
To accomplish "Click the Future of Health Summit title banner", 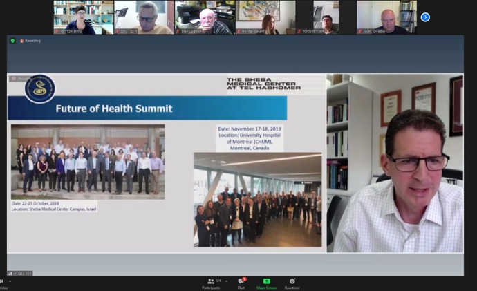I will (x=147, y=109).
